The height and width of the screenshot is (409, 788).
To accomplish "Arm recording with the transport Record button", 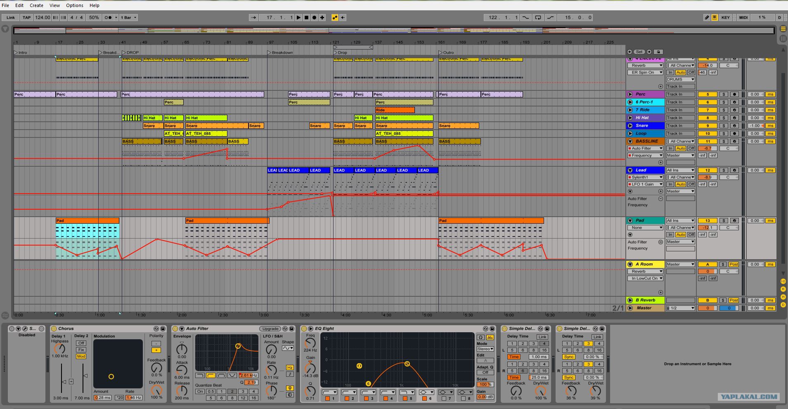I will [x=315, y=17].
